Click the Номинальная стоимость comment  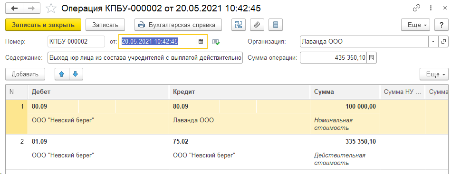click(333, 124)
